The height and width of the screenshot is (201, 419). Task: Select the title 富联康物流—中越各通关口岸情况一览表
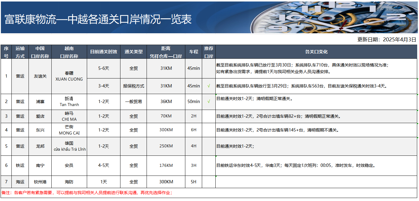[98, 19]
